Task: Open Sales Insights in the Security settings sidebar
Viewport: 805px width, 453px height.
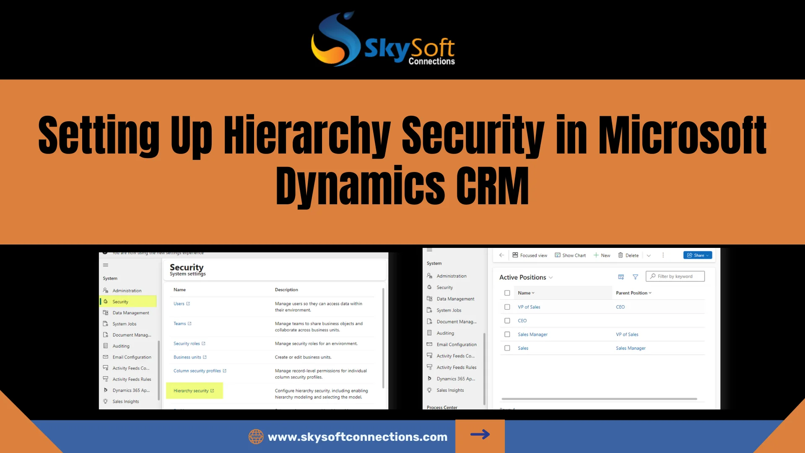Action: tap(121, 401)
